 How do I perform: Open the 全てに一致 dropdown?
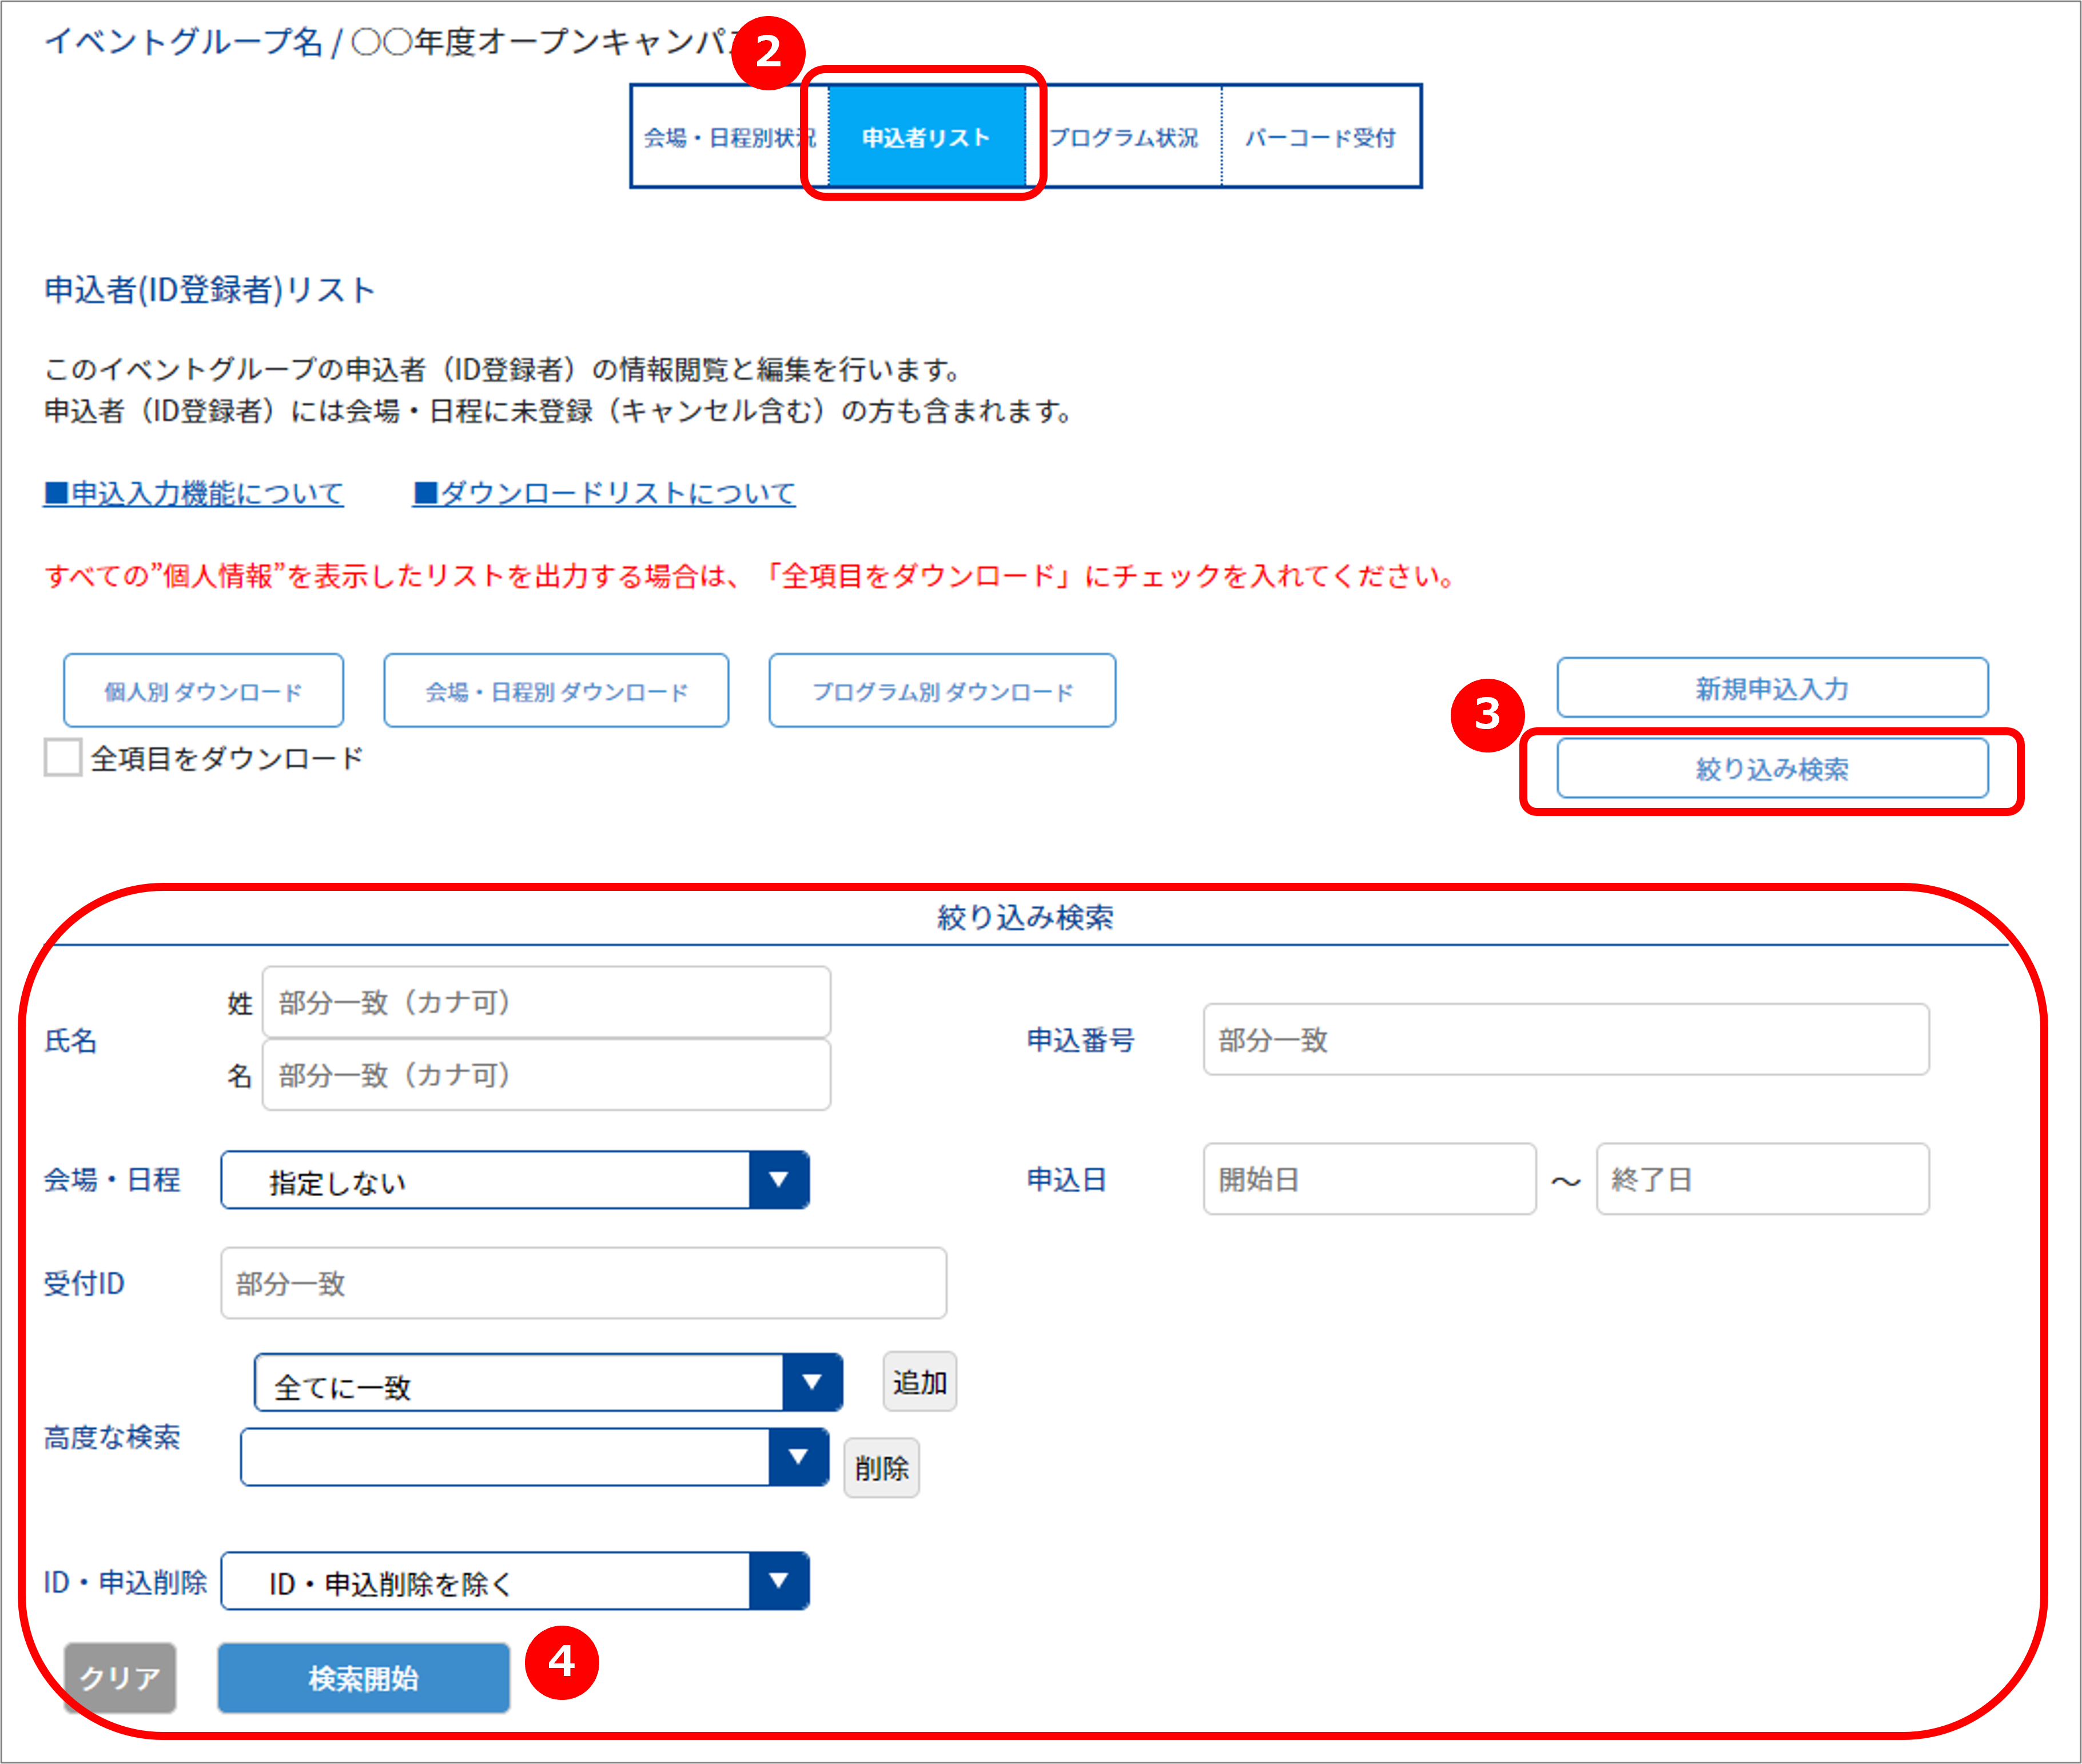tap(548, 1383)
